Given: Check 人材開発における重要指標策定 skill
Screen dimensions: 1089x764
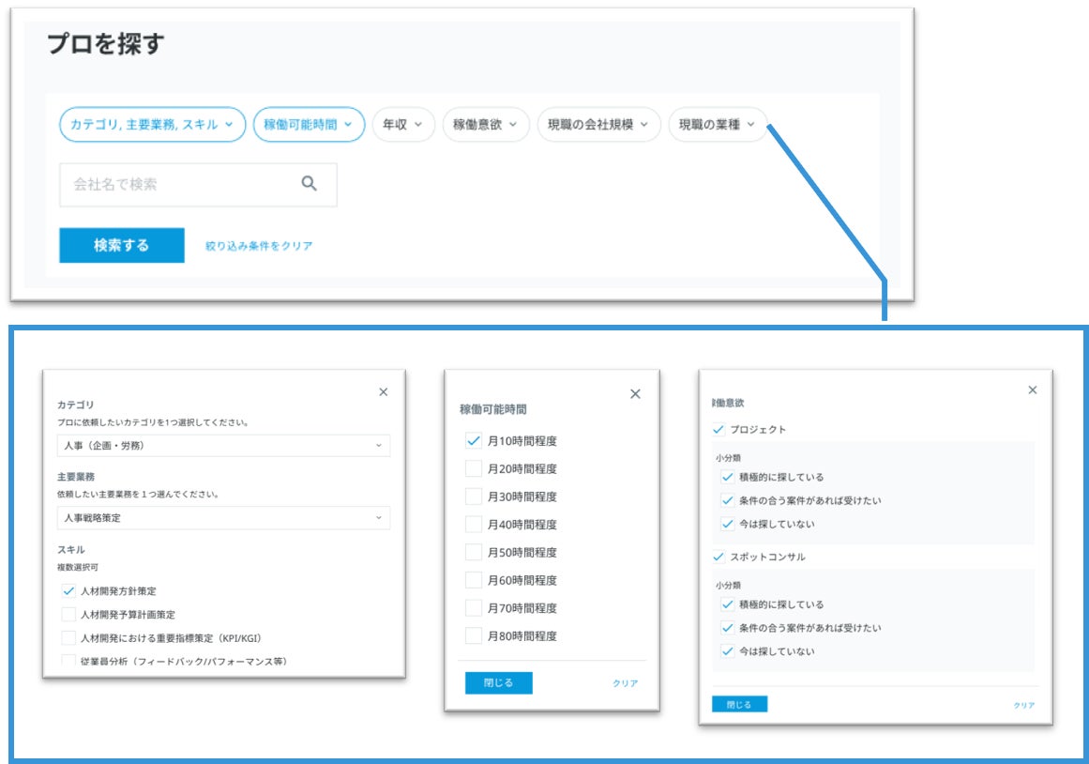Looking at the screenshot, I should point(68,638).
